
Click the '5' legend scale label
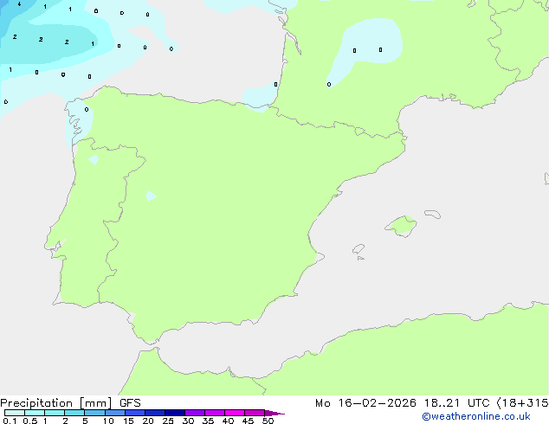point(85,421)
